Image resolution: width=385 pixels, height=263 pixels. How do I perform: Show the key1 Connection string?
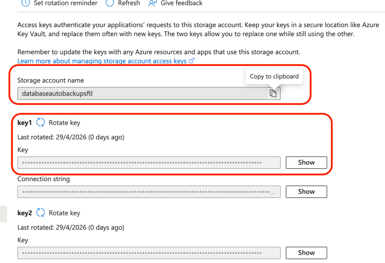click(306, 192)
